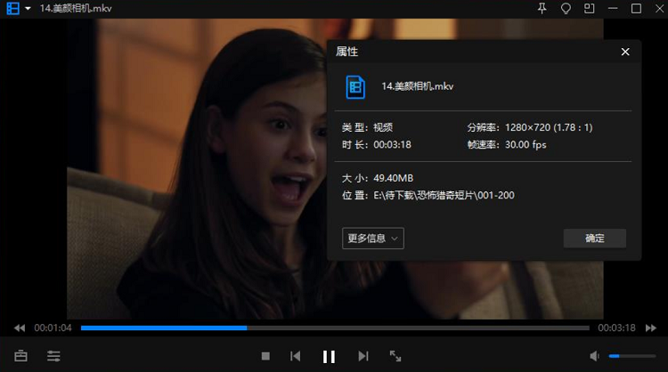Skip to the next video
The width and height of the screenshot is (668, 372).
363,356
